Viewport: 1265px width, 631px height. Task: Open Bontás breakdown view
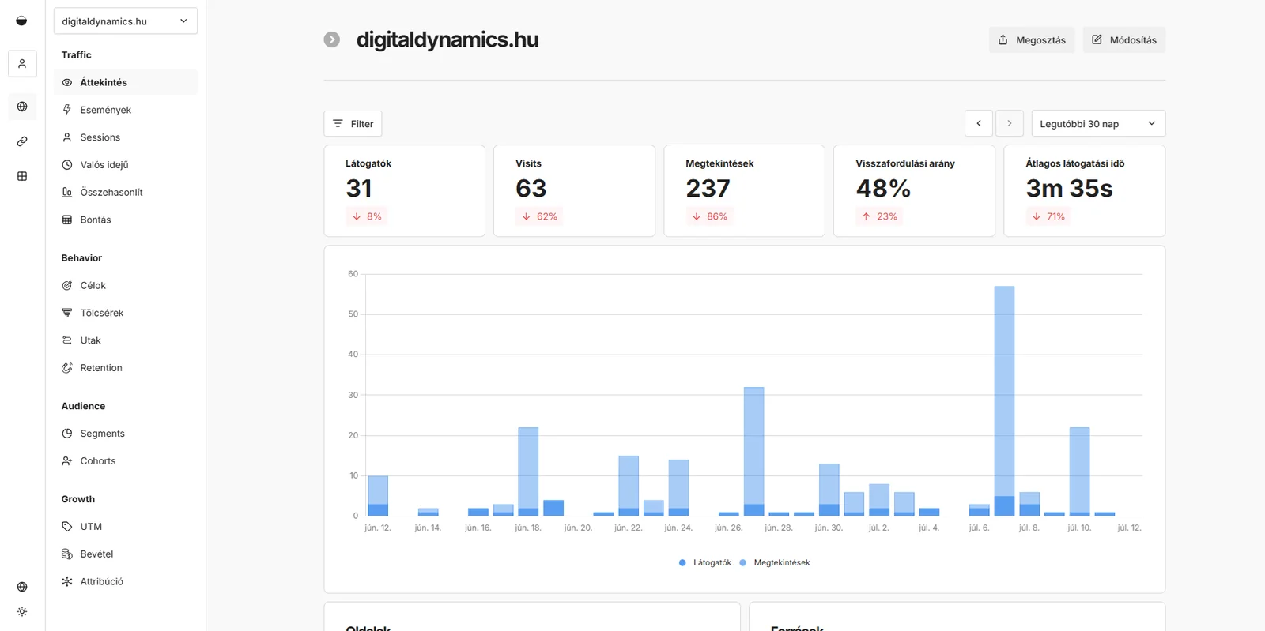pyautogui.click(x=126, y=220)
